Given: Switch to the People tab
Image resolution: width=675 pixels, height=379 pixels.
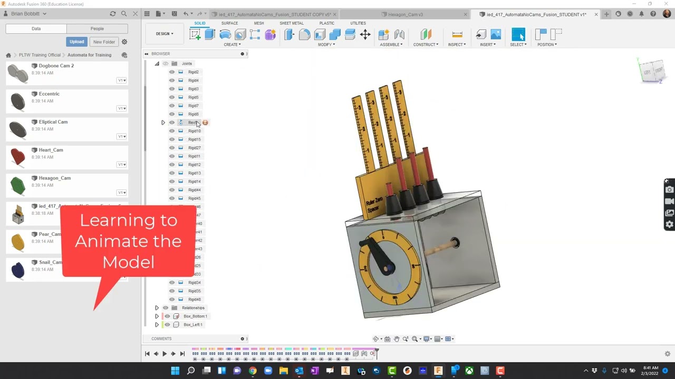Looking at the screenshot, I should [97, 28].
